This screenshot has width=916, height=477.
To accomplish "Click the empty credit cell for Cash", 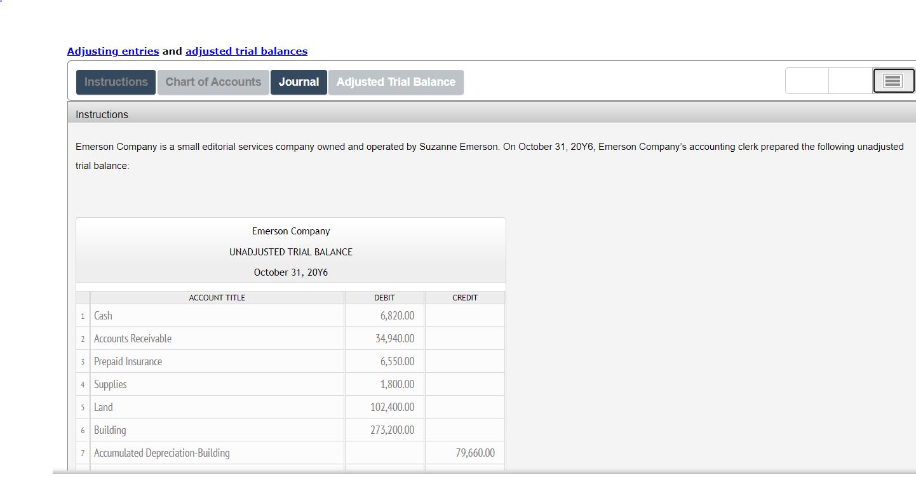I will click(465, 316).
